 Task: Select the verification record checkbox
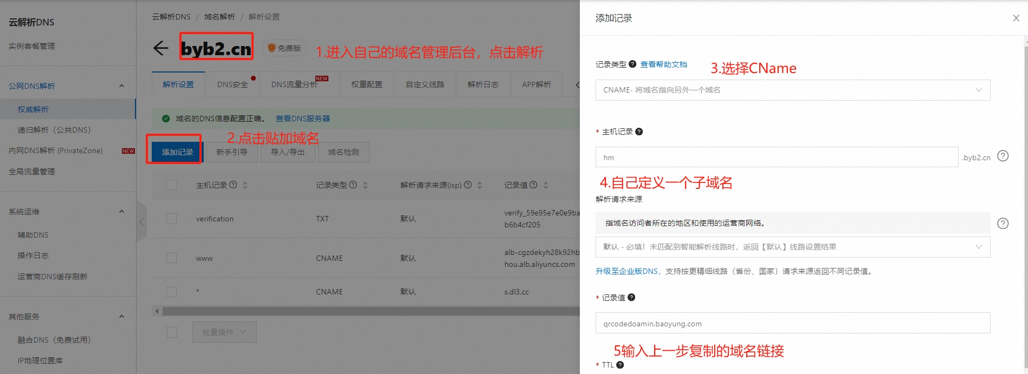pyautogui.click(x=172, y=219)
